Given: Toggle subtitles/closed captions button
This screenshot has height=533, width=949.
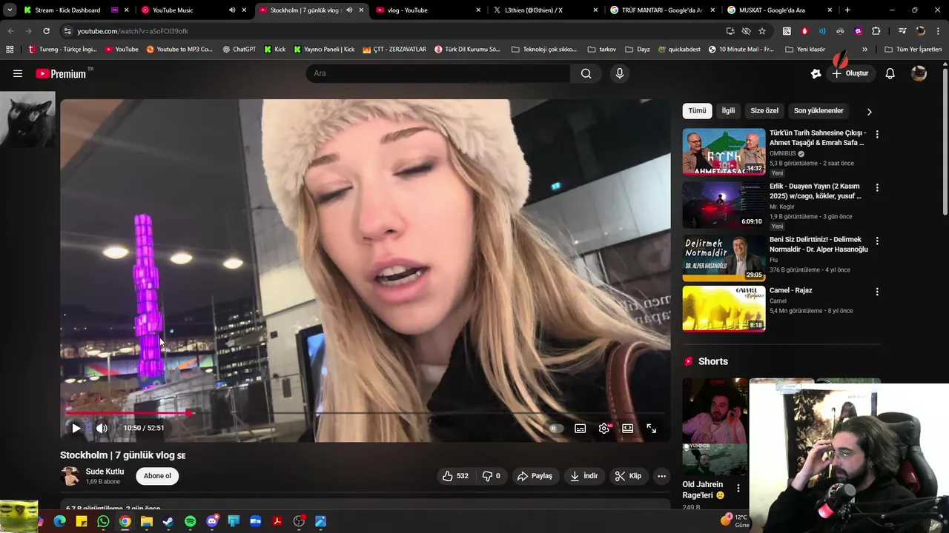Looking at the screenshot, I should click(581, 428).
